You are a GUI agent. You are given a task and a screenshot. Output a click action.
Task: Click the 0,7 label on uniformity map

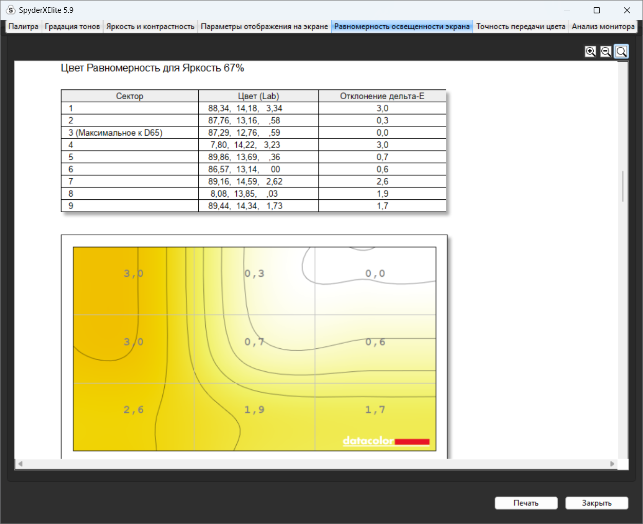pyautogui.click(x=254, y=342)
